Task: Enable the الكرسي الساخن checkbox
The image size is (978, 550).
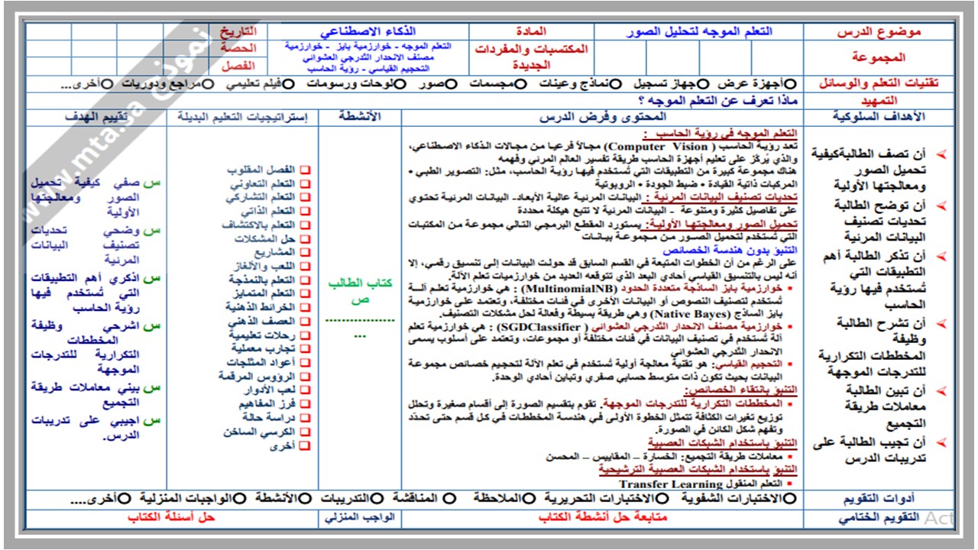Action: [304, 432]
